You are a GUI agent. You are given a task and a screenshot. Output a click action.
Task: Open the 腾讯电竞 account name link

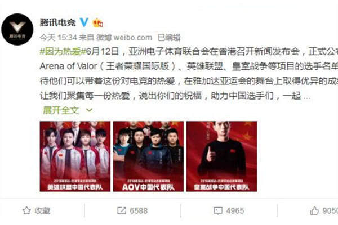(x=58, y=22)
